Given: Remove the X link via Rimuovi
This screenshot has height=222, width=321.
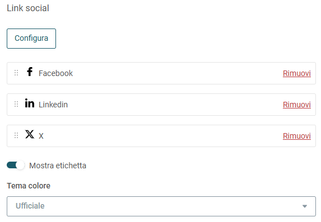Looking at the screenshot, I should click(x=297, y=136).
